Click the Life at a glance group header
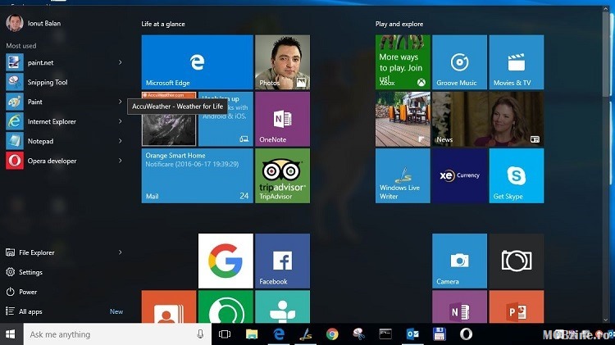615x345 pixels. pos(163,24)
